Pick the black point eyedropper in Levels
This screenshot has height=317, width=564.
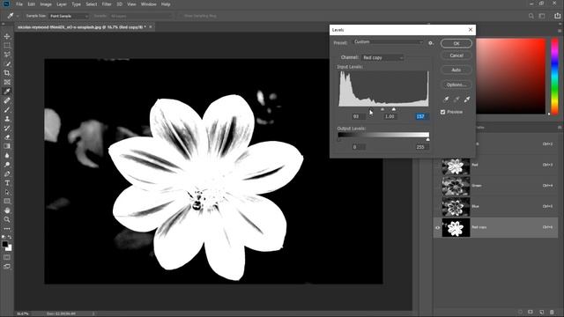(446, 100)
